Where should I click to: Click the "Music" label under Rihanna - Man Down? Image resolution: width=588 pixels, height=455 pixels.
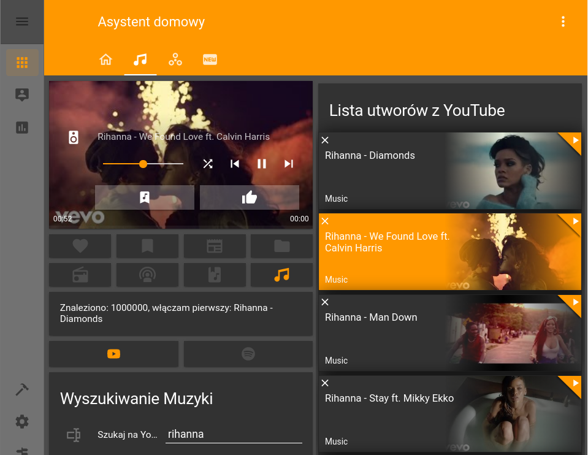pyautogui.click(x=337, y=361)
